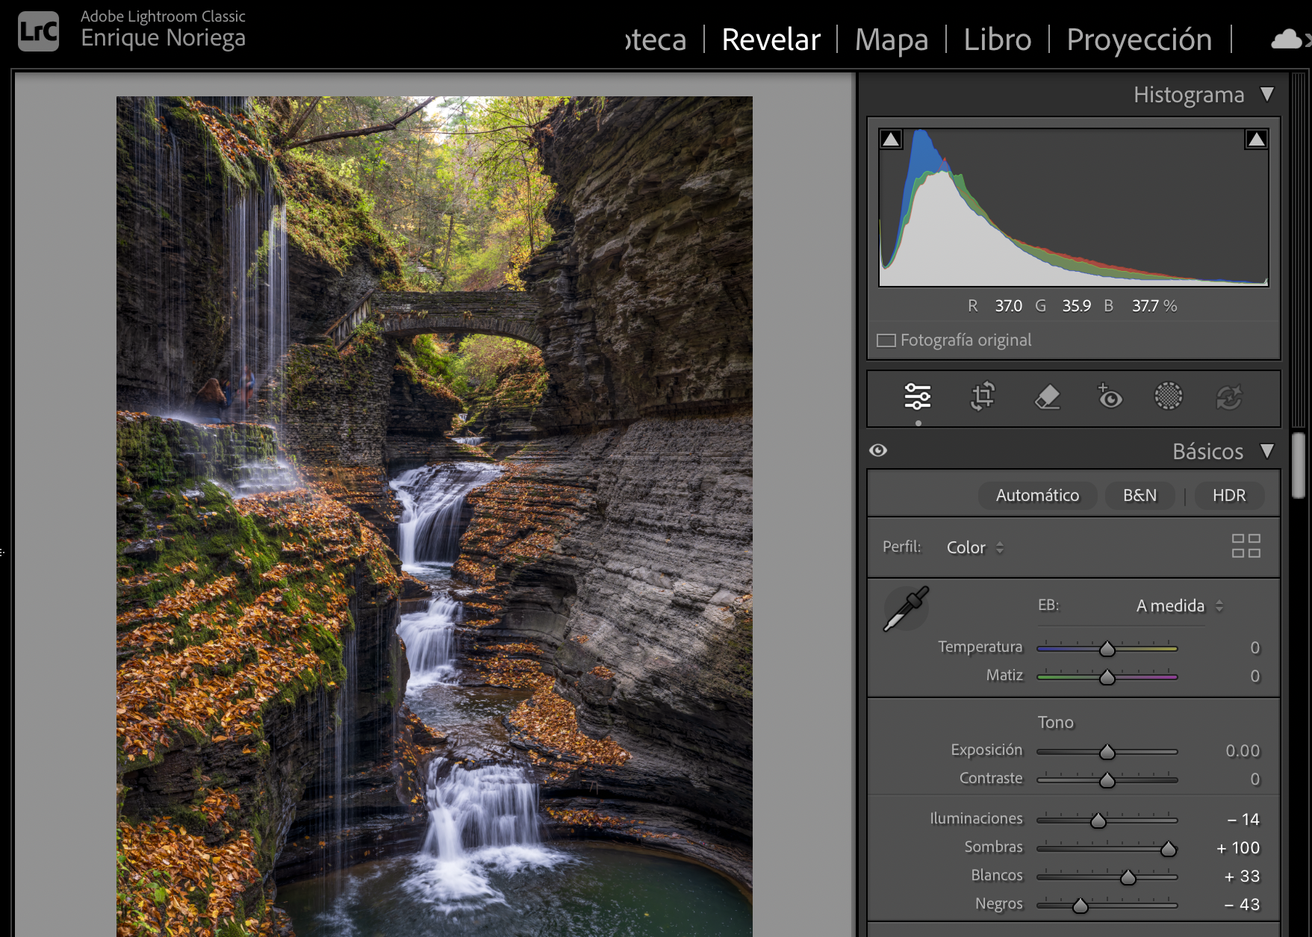Click the Negros slider handle
This screenshot has height=937, width=1312.
coord(1081,906)
